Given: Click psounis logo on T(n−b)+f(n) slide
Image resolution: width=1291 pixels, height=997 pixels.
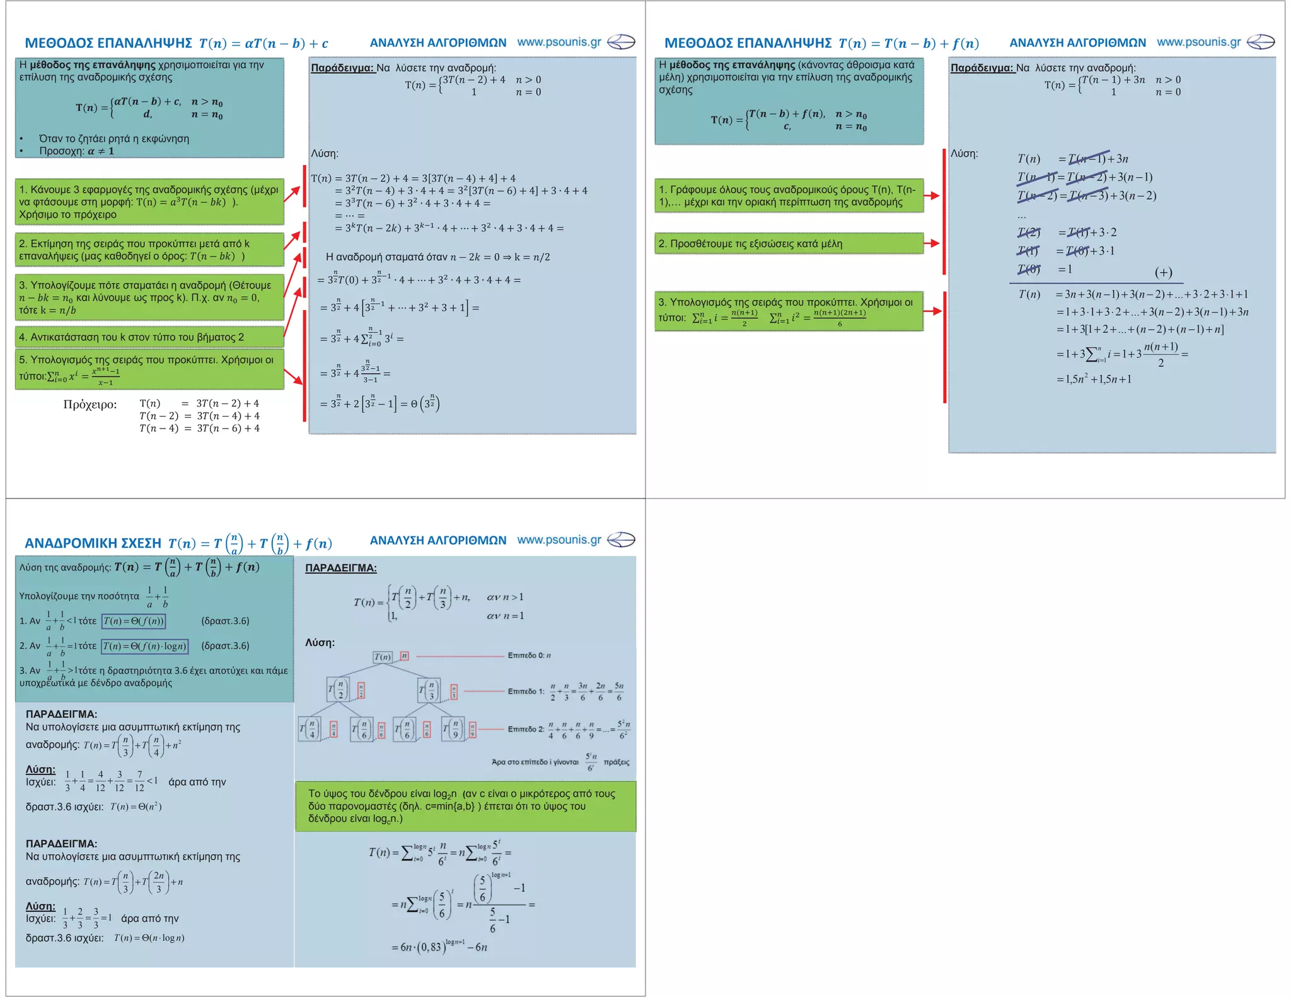Looking at the screenshot, I should point(1261,42).
